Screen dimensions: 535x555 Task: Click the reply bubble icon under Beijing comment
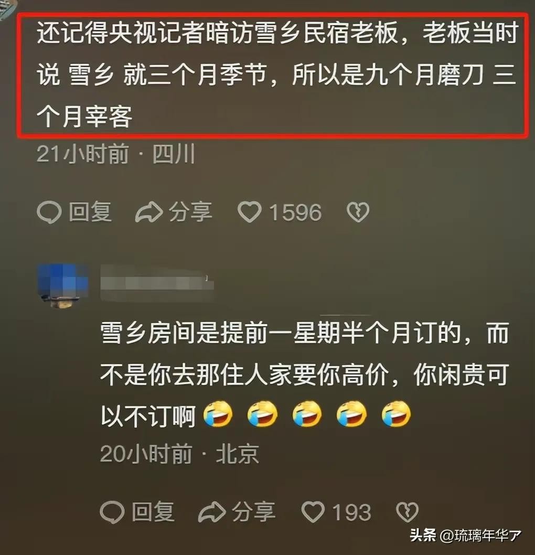pyautogui.click(x=112, y=512)
